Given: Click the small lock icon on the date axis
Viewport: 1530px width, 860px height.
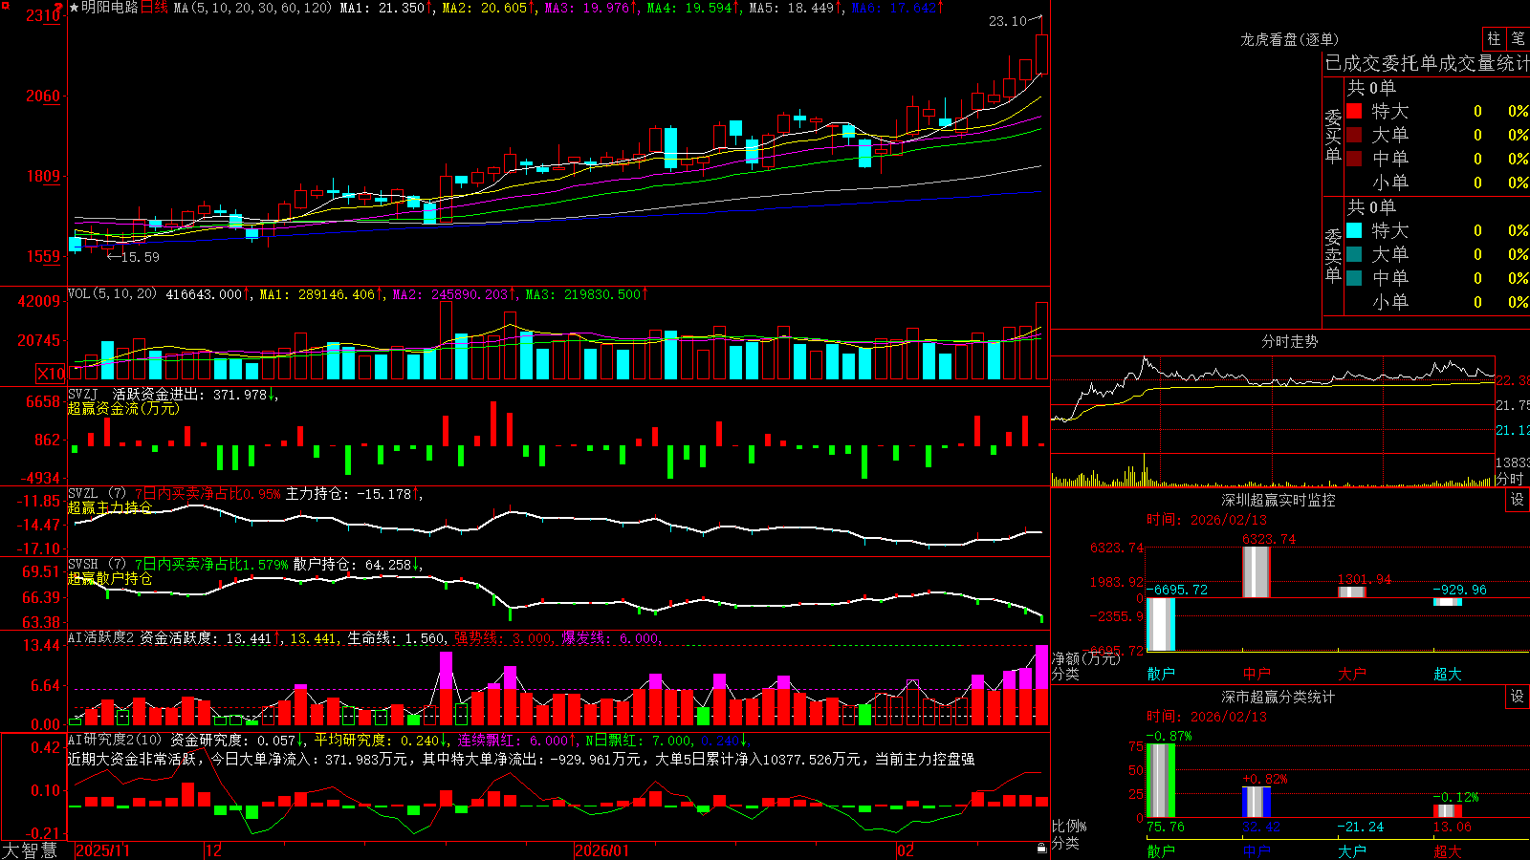Looking at the screenshot, I should pos(1042,849).
